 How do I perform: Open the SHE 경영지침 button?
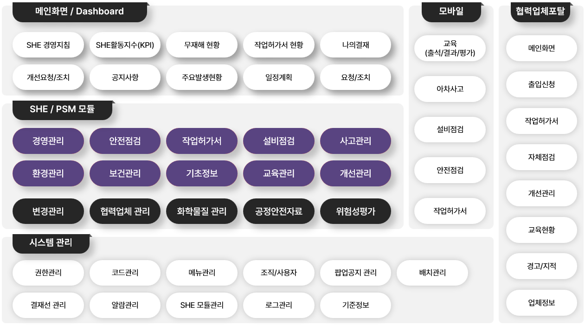[x=48, y=45]
